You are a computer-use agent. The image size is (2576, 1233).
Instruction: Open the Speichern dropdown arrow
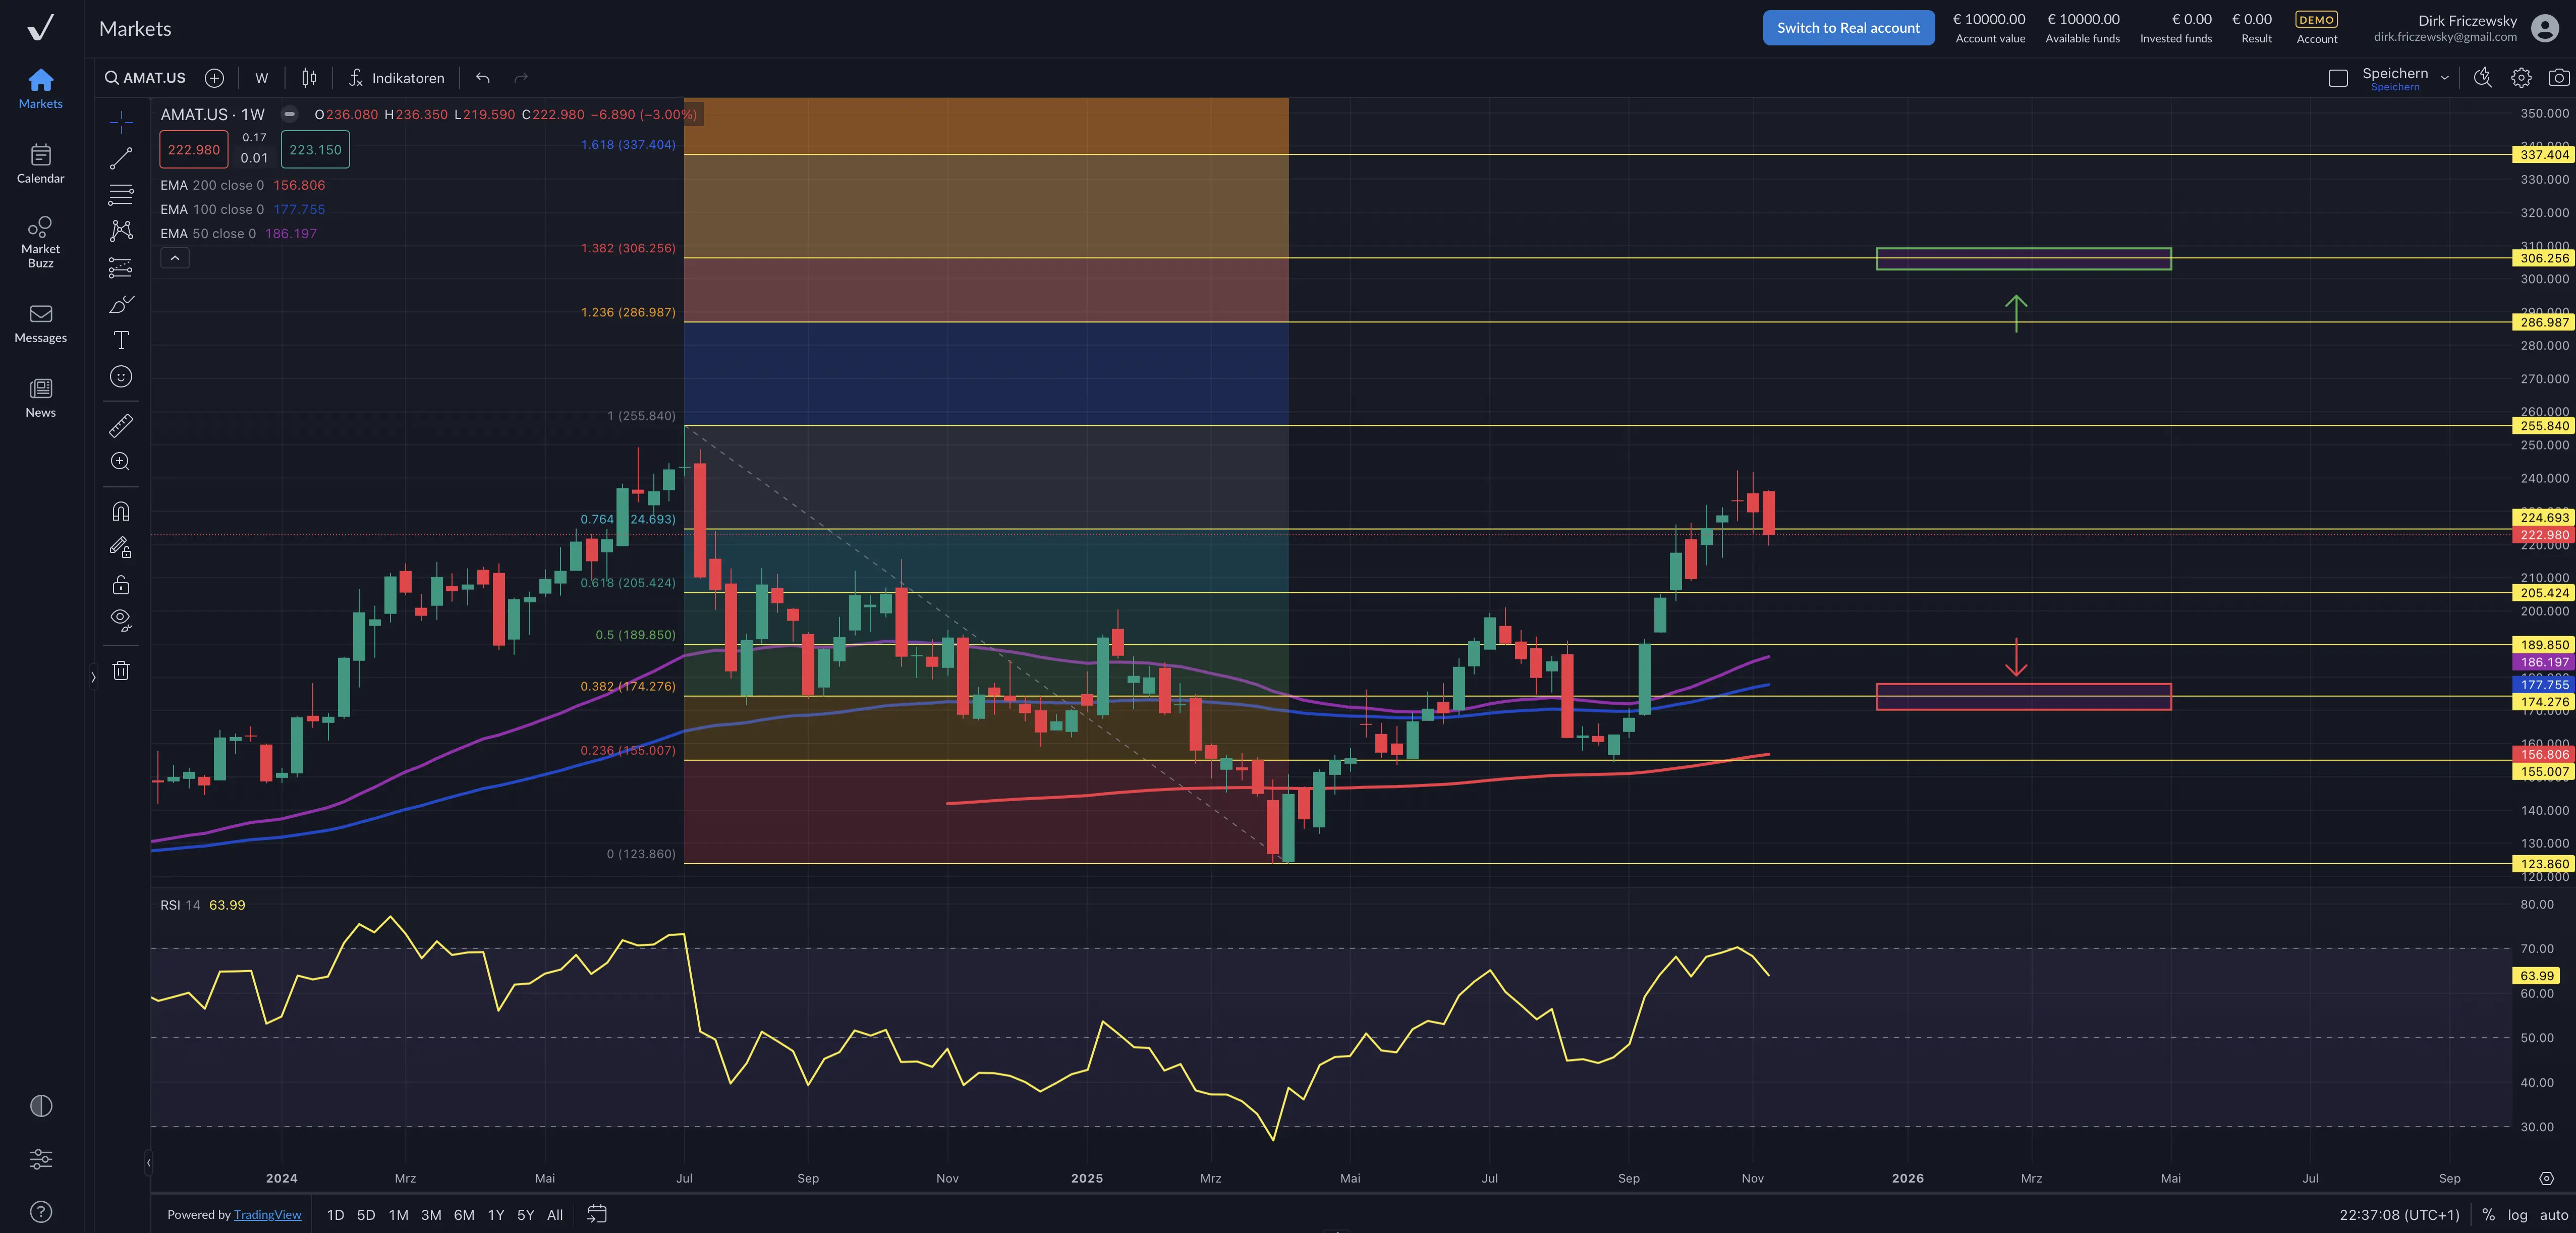pos(2444,78)
